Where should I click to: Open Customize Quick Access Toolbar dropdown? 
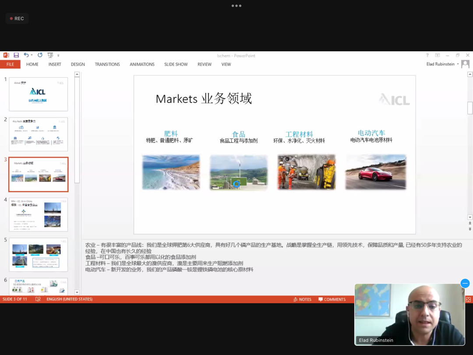(58, 56)
